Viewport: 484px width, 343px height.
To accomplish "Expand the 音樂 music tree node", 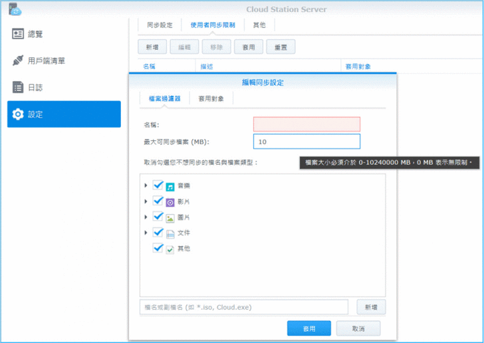I will point(146,186).
